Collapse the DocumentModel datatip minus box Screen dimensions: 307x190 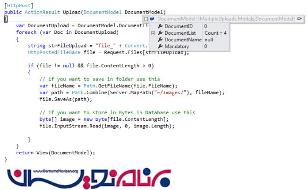point(145,19)
